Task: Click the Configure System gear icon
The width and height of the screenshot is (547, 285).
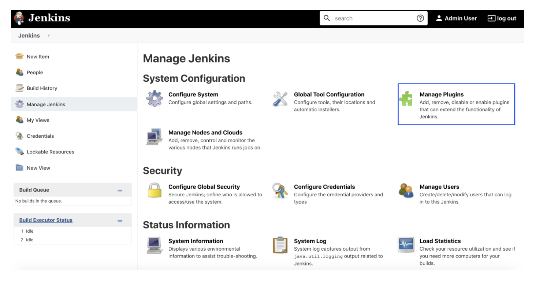Action: (154, 99)
